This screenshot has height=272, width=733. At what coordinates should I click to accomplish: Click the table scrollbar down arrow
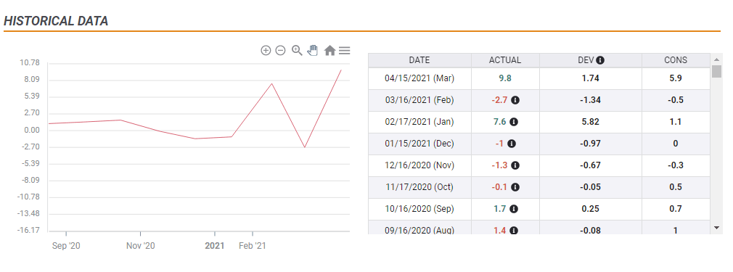pyautogui.click(x=716, y=227)
